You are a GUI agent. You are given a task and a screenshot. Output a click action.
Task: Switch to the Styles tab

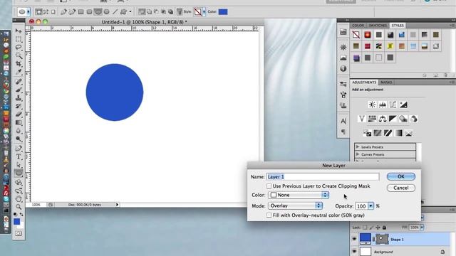pyautogui.click(x=398, y=26)
